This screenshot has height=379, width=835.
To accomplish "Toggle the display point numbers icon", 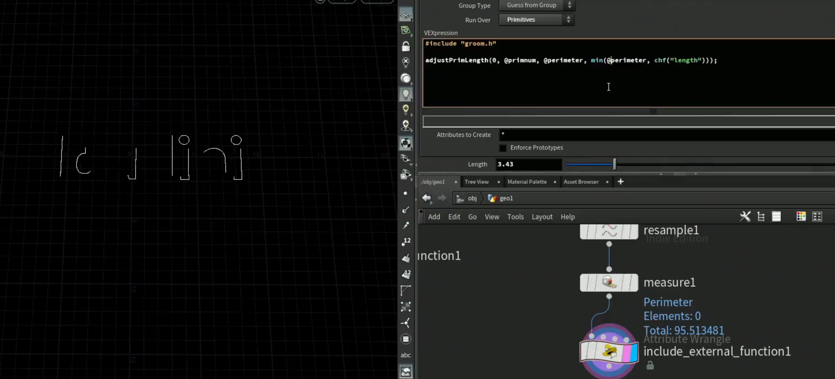I will click(406, 242).
